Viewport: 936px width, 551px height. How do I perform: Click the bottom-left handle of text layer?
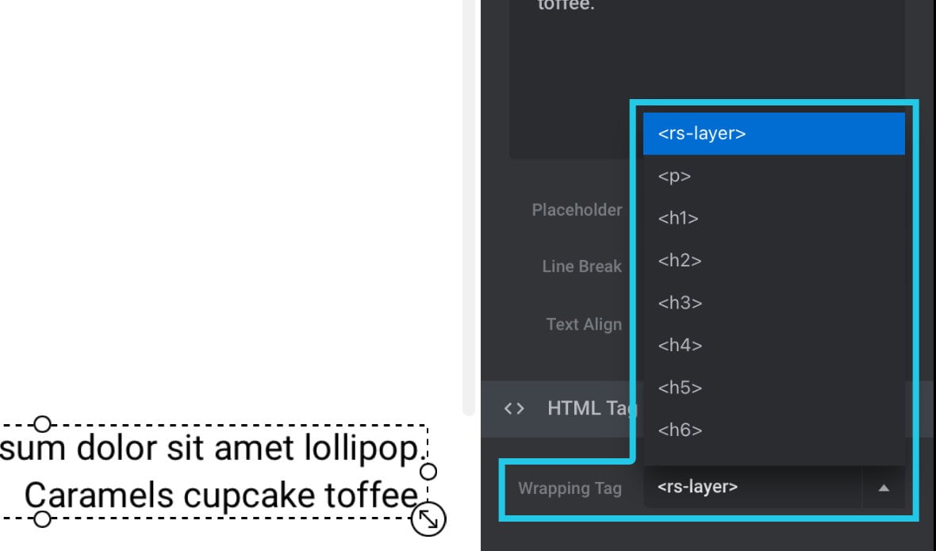point(42,519)
